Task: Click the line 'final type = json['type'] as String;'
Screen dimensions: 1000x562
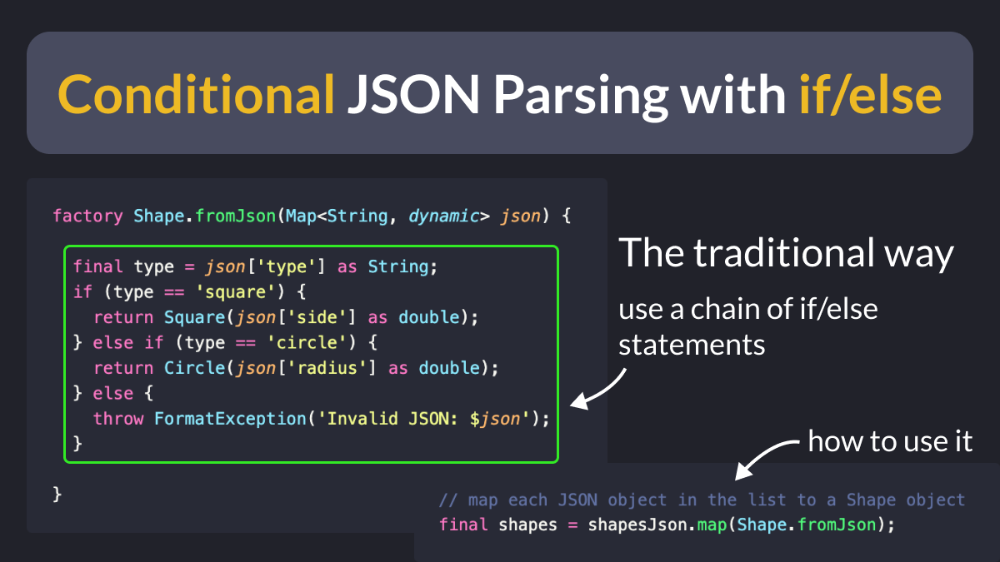Action: (x=255, y=266)
